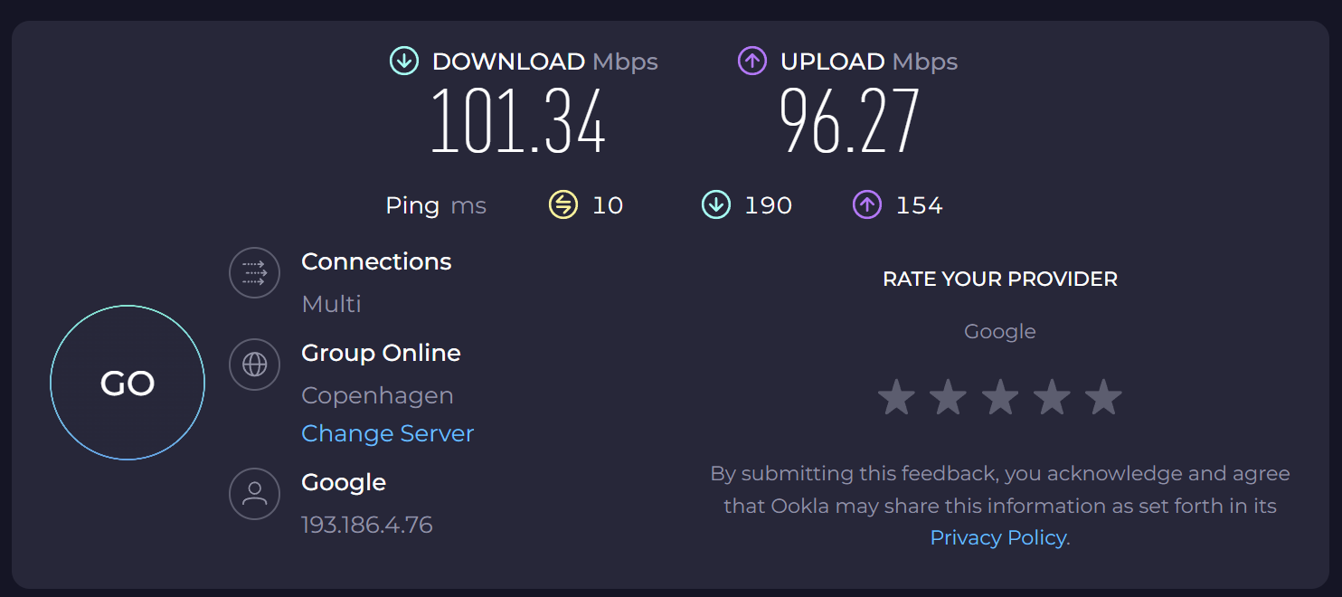Rate provider two stars
The image size is (1342, 597).
(948, 397)
